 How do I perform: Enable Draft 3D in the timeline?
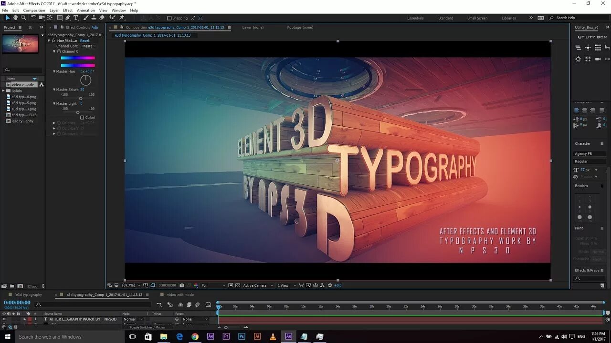pos(169,304)
